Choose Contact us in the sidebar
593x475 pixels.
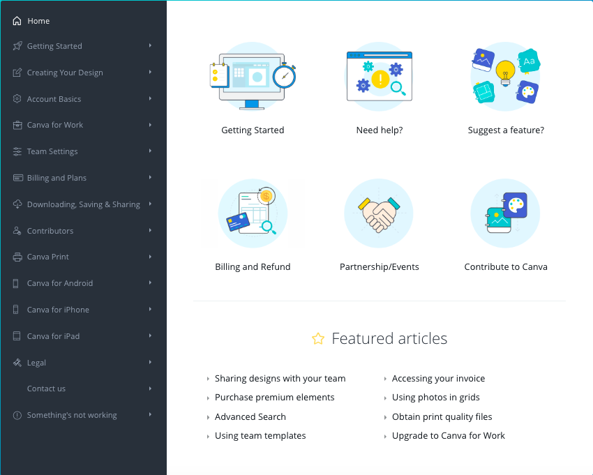point(46,389)
